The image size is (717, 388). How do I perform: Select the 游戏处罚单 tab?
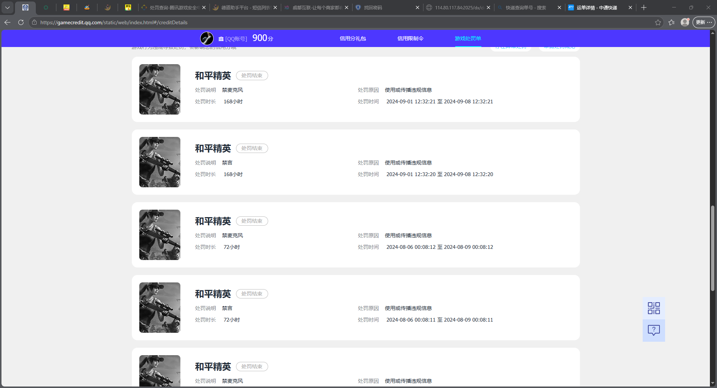coord(468,38)
